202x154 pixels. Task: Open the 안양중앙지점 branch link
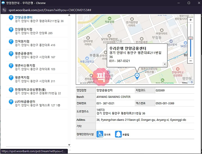tap(24, 29)
